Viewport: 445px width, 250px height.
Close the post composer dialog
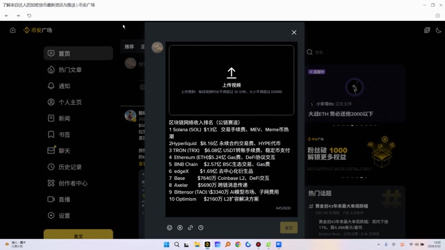pyautogui.click(x=294, y=33)
